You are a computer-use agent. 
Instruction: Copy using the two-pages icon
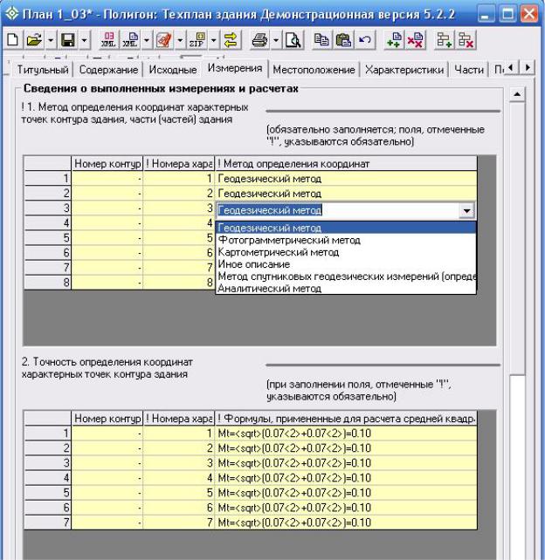click(321, 39)
